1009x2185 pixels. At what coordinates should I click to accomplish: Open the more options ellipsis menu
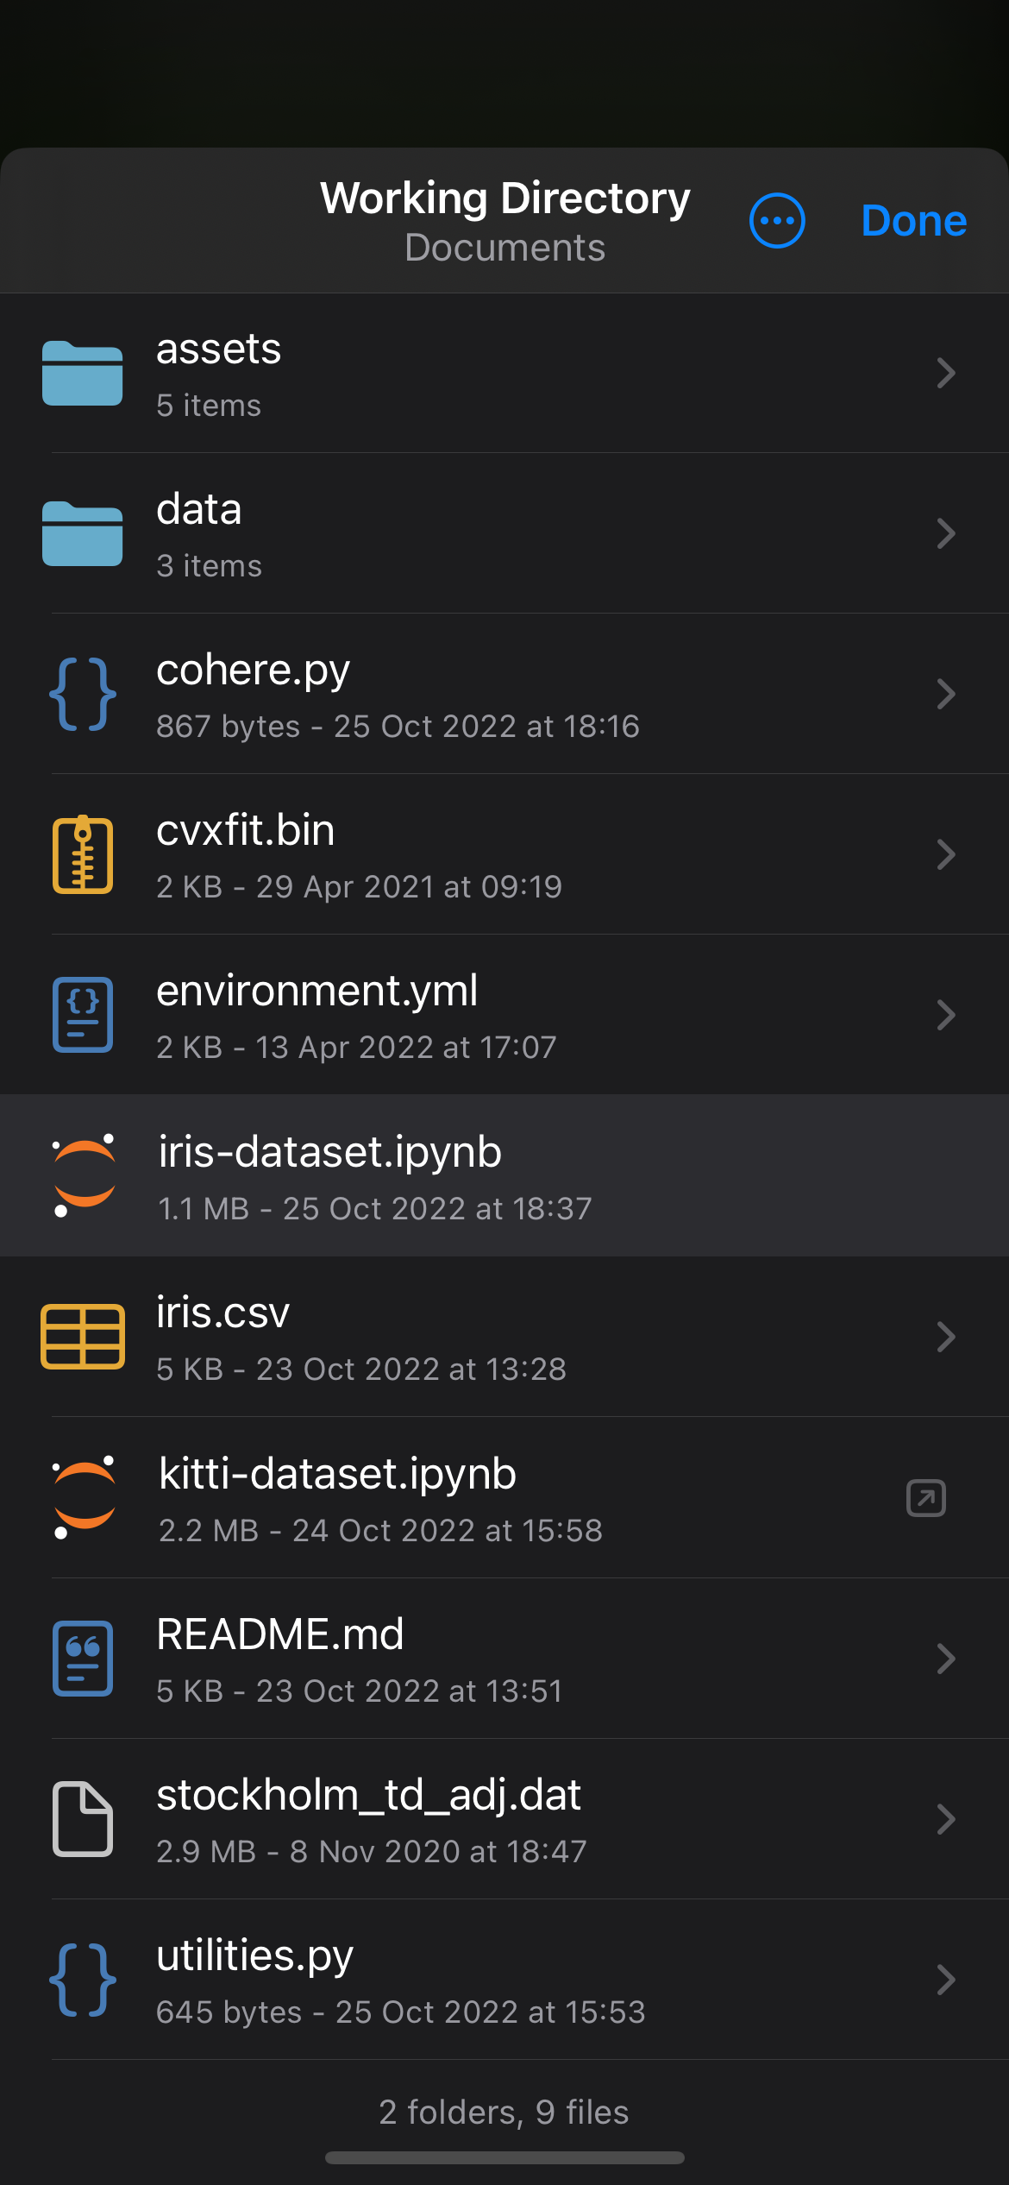[x=777, y=221]
